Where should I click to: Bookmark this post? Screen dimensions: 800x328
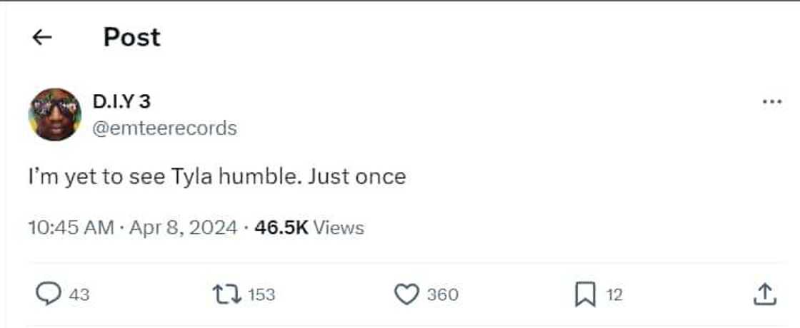click(584, 294)
